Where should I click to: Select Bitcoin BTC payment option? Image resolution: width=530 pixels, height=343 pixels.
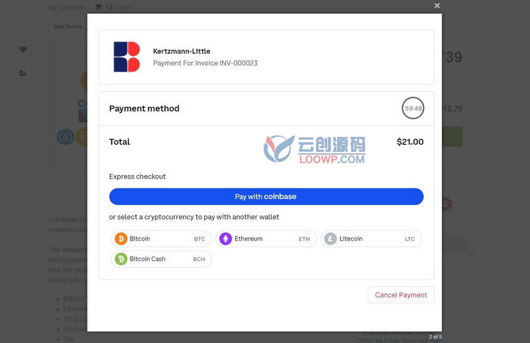(x=161, y=239)
